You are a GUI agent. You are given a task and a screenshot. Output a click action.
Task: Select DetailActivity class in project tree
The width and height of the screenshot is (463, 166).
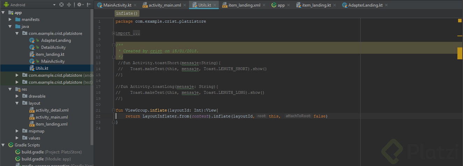click(53, 47)
